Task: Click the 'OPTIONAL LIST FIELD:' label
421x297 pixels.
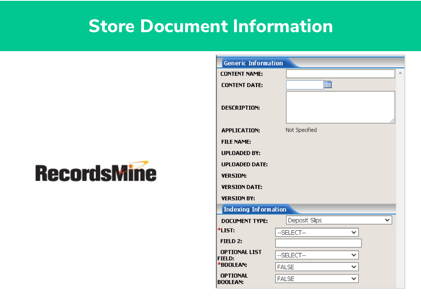Action: pos(239,255)
